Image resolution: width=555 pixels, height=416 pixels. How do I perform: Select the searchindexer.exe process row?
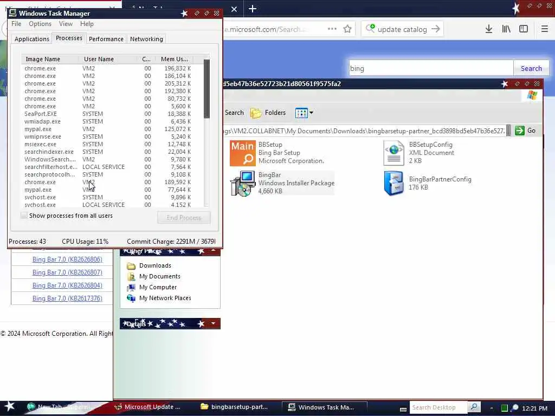[113, 152]
